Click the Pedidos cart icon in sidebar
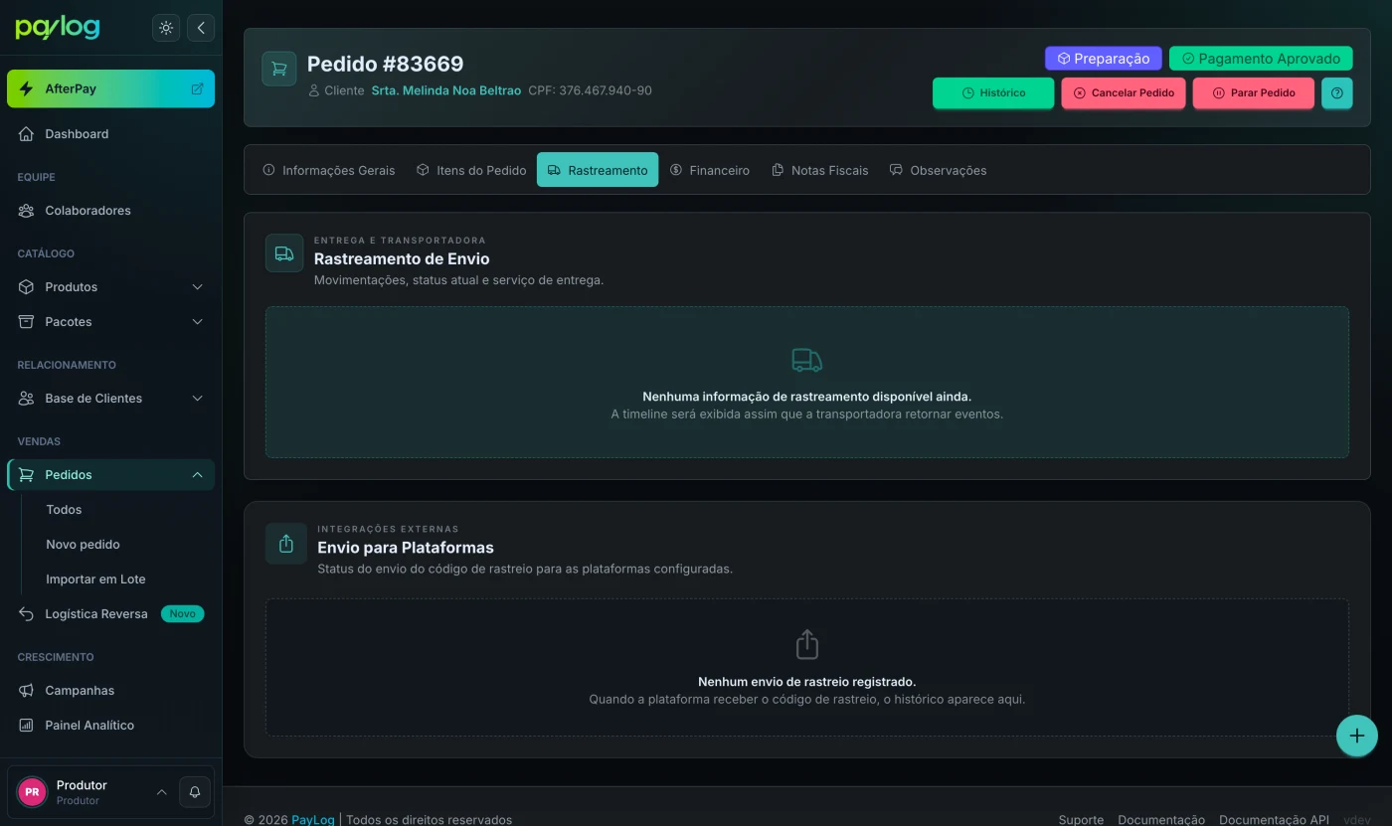Image resolution: width=1392 pixels, height=826 pixels. tap(26, 475)
